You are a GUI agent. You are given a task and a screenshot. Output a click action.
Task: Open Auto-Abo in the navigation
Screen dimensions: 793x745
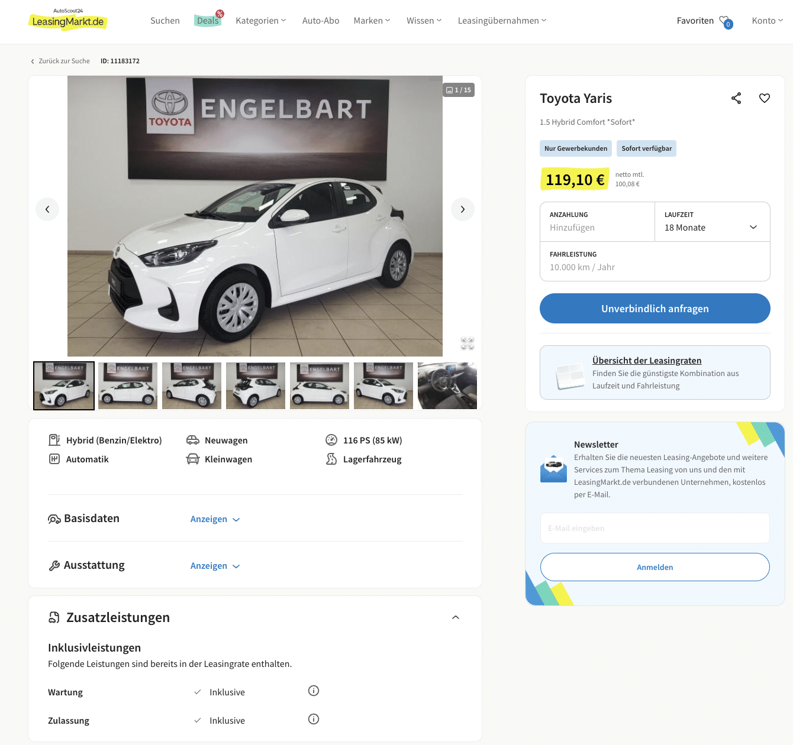(321, 21)
